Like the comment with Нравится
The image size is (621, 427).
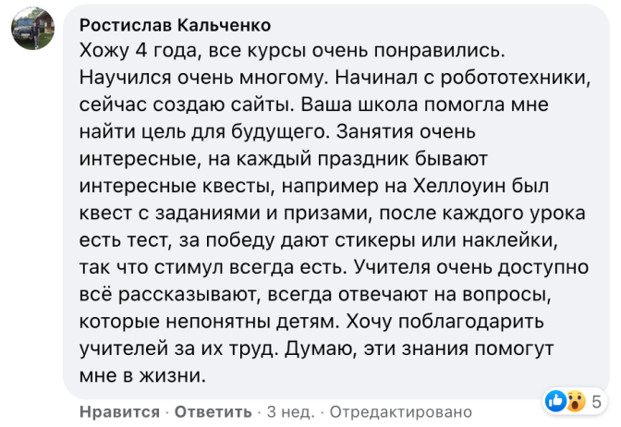[119, 412]
